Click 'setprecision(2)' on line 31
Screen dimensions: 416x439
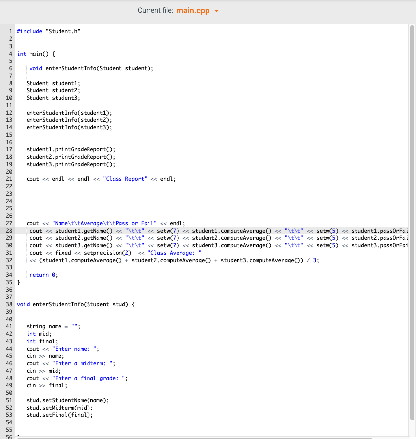pos(108,253)
